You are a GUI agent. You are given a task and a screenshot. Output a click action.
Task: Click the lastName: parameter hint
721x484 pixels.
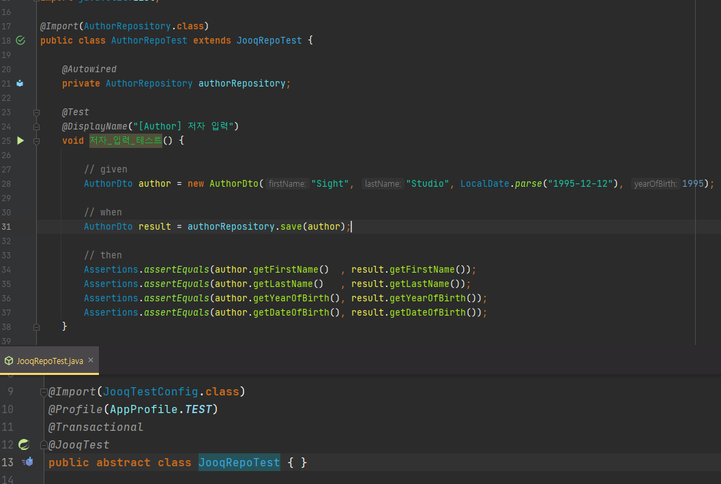382,183
